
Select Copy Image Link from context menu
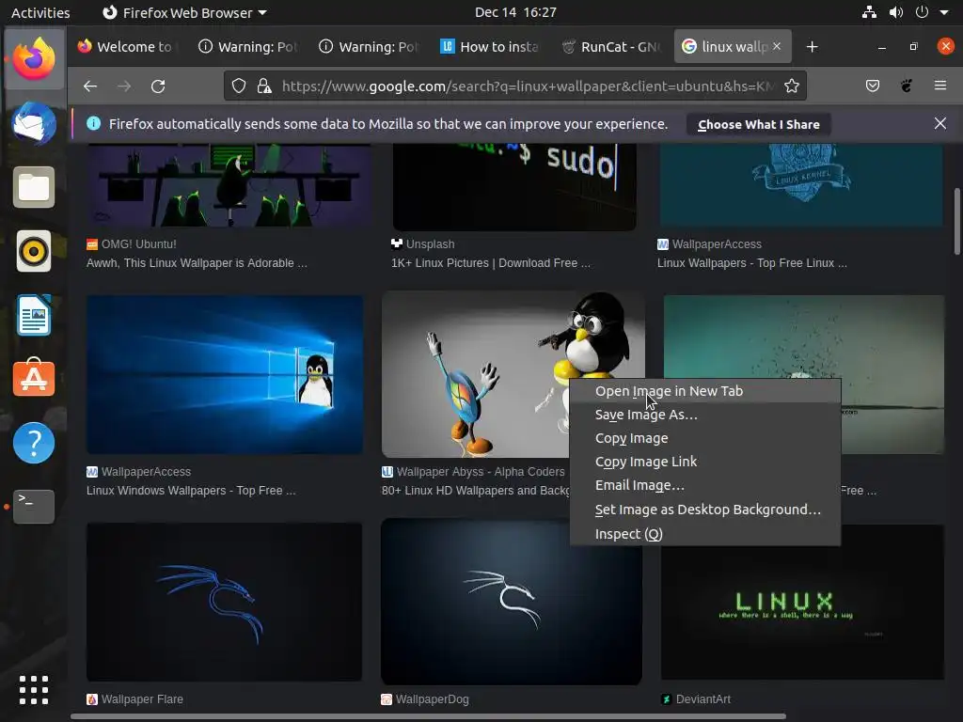pyautogui.click(x=705, y=462)
